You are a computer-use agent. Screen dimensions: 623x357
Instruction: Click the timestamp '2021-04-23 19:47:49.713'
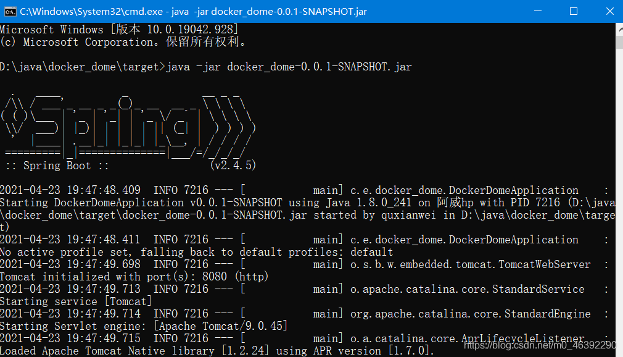[x=70, y=289]
